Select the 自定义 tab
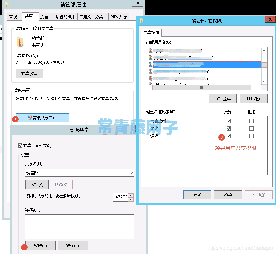Image resolution: width=276 pixels, height=254 pixels. pyautogui.click(x=85, y=17)
